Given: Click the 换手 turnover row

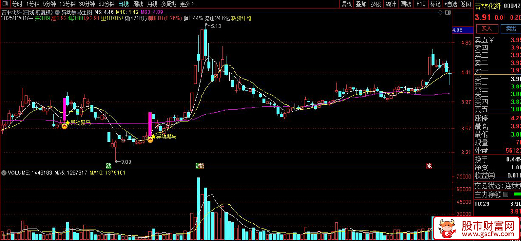Looking at the screenshot, I should 498,159.
